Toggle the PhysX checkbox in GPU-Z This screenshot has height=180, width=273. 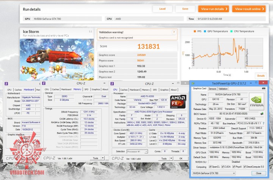234,167
